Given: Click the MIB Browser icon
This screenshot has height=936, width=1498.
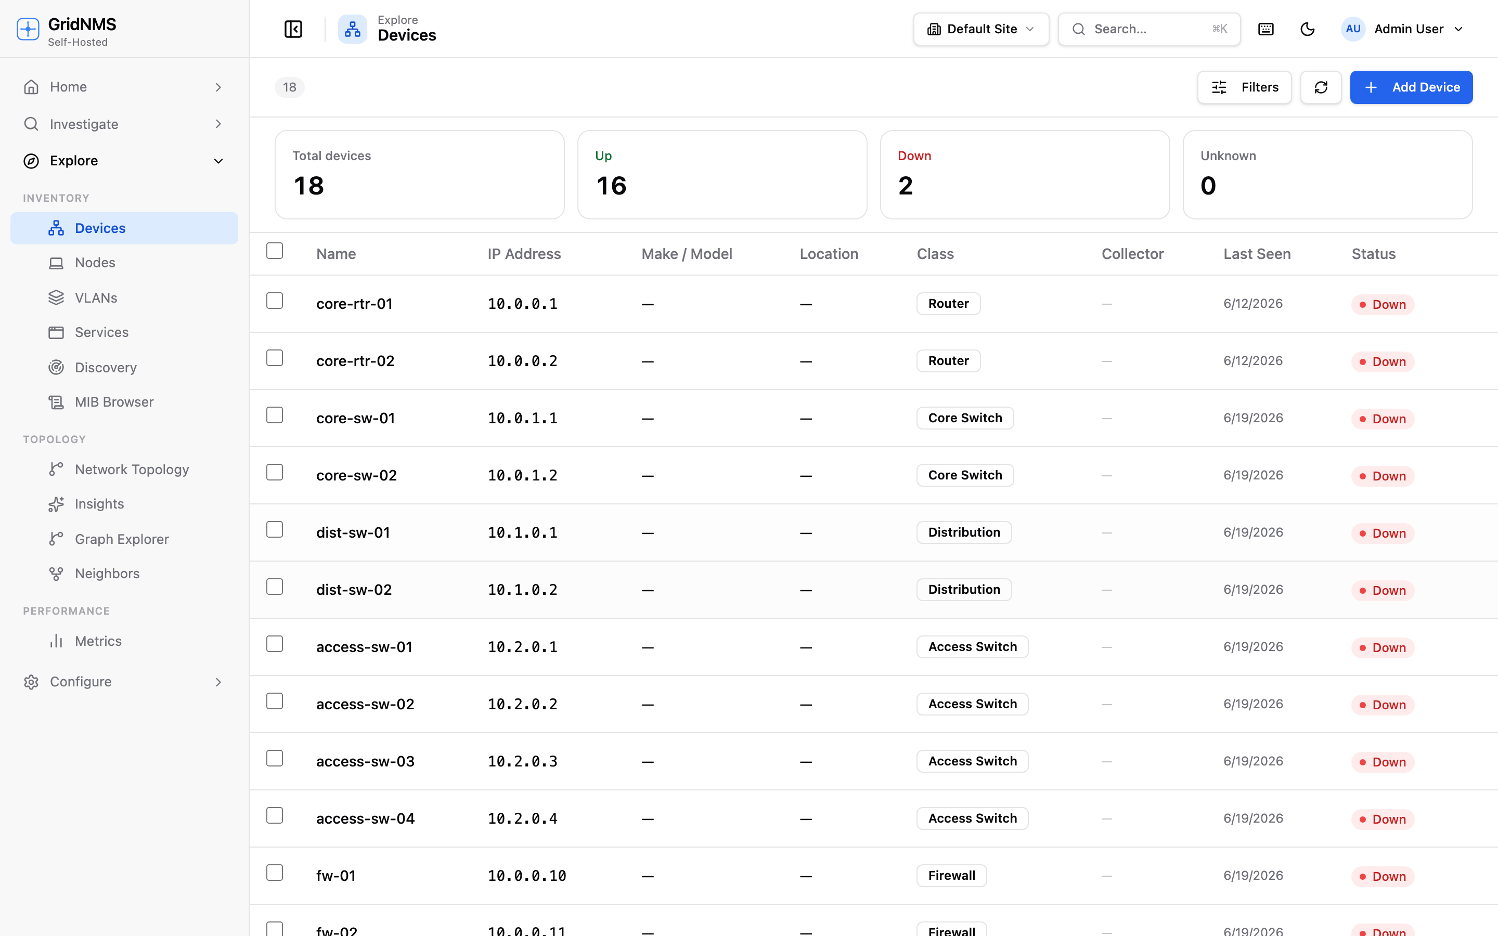Looking at the screenshot, I should (x=56, y=402).
